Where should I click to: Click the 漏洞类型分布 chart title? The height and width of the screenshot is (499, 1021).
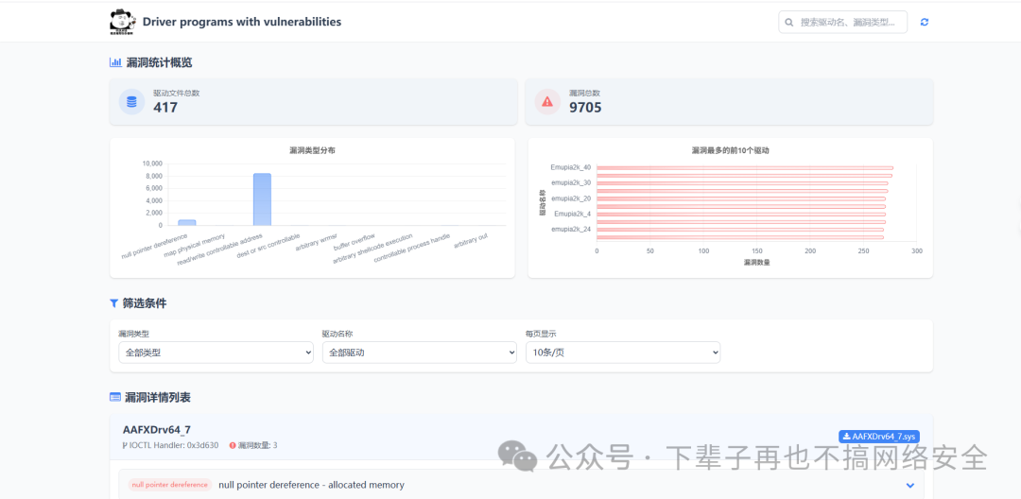(x=313, y=150)
